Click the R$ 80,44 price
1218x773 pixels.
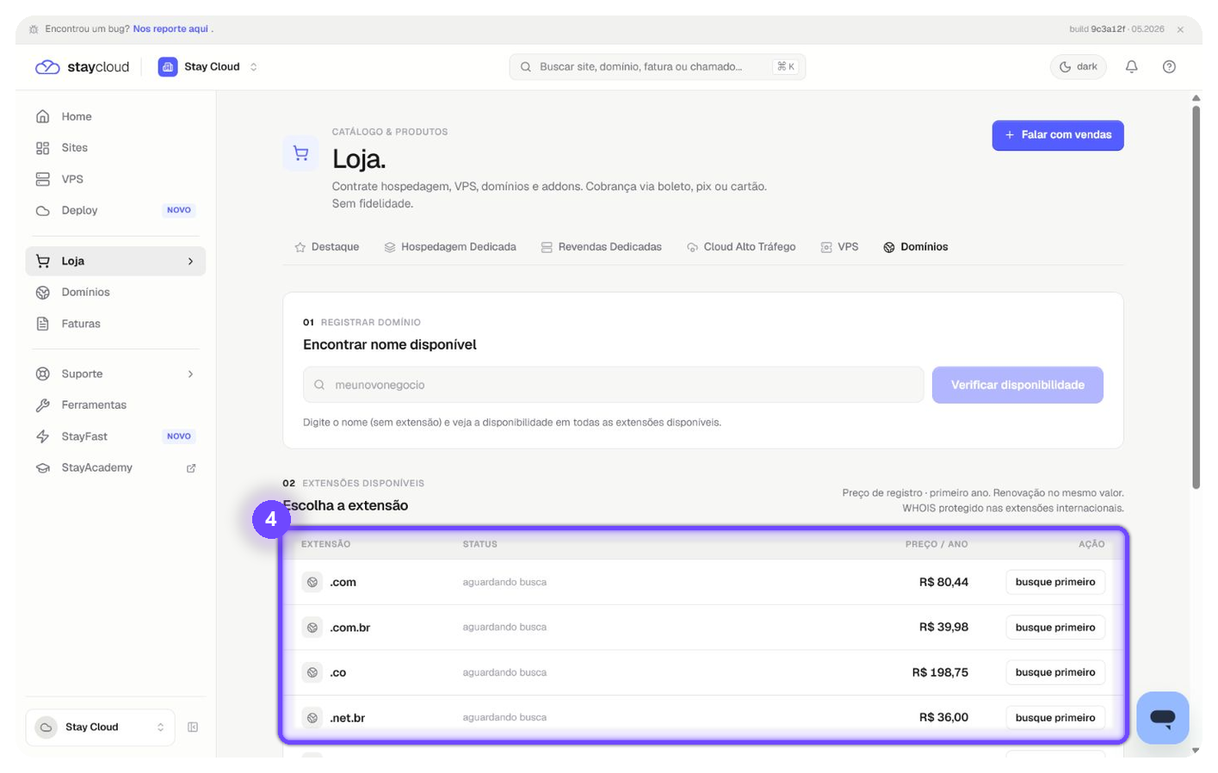[943, 582]
